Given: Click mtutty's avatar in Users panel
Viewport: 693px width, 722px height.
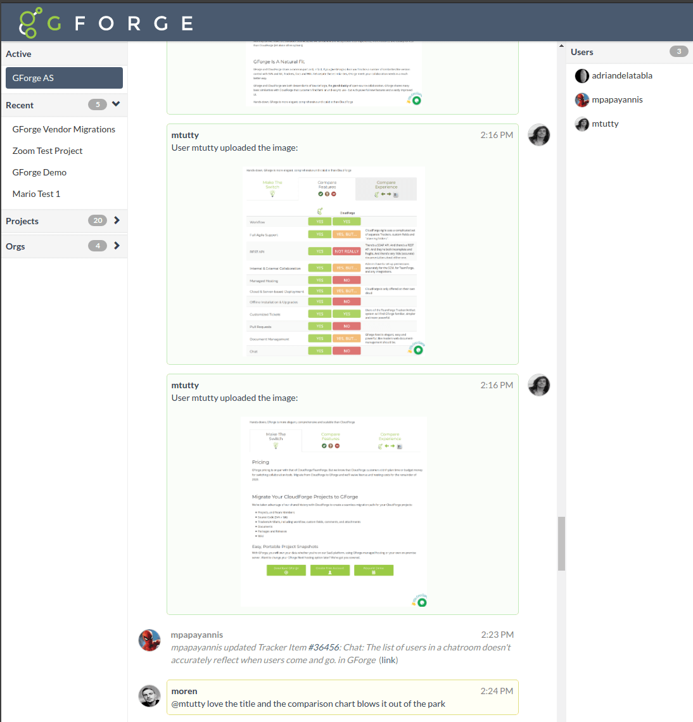Looking at the screenshot, I should [582, 124].
